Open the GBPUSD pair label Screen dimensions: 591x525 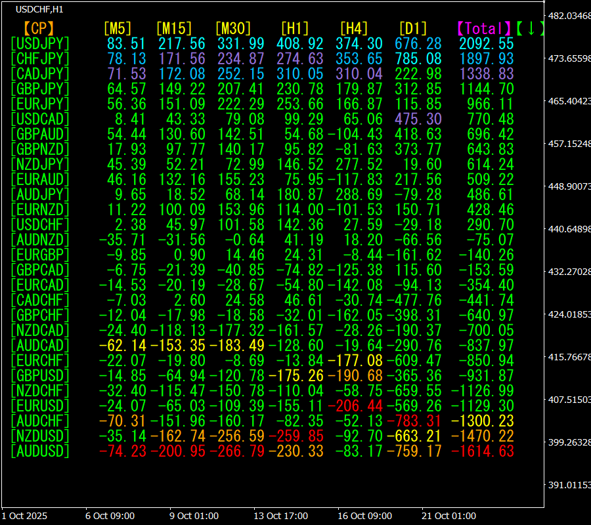point(39,375)
